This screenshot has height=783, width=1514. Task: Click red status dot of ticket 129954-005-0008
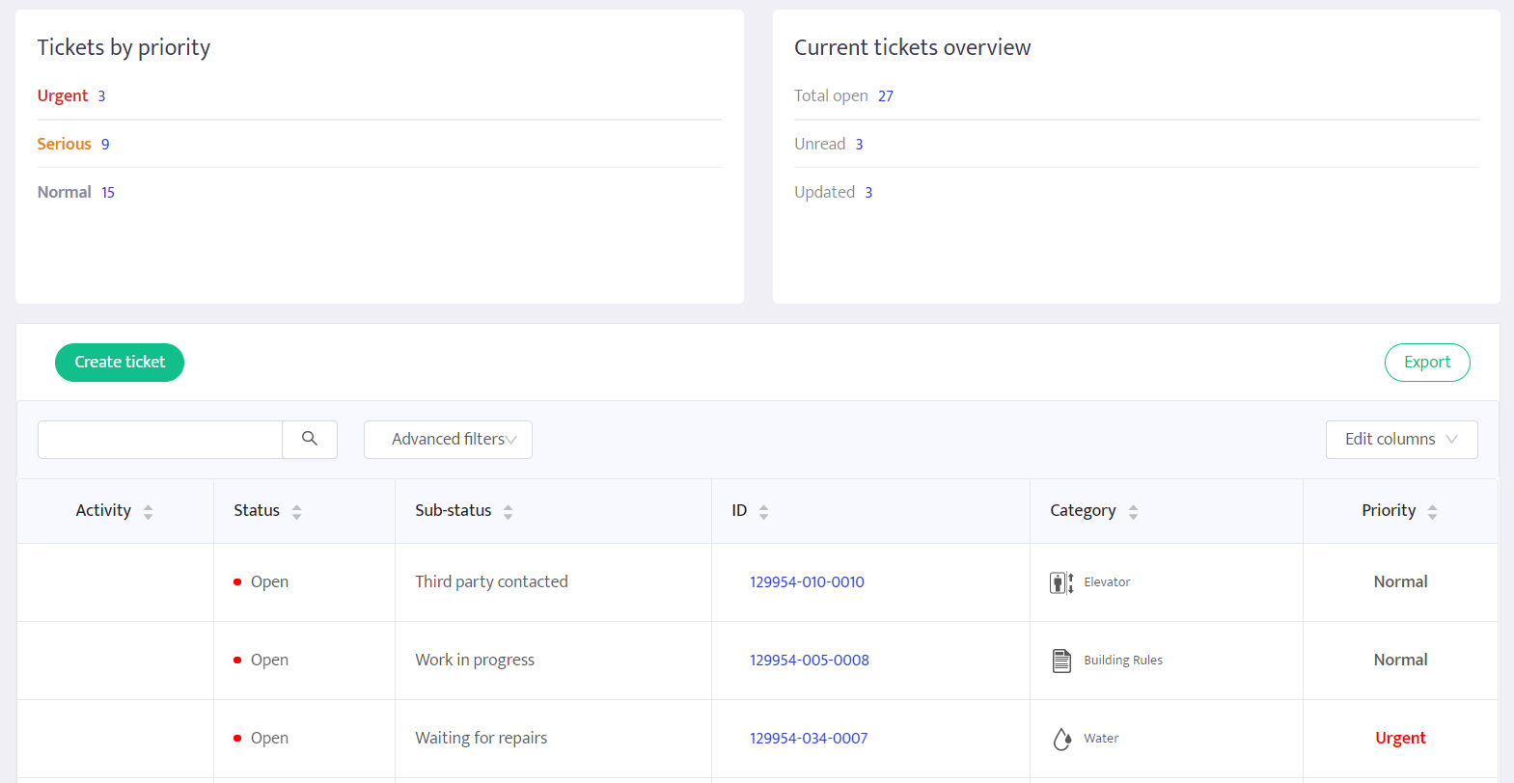pos(237,661)
